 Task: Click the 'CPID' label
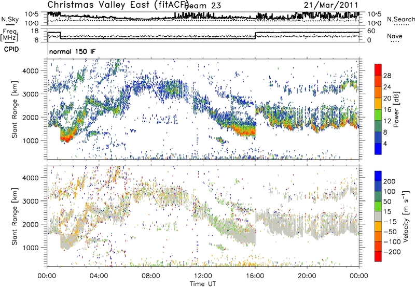pos(11,49)
